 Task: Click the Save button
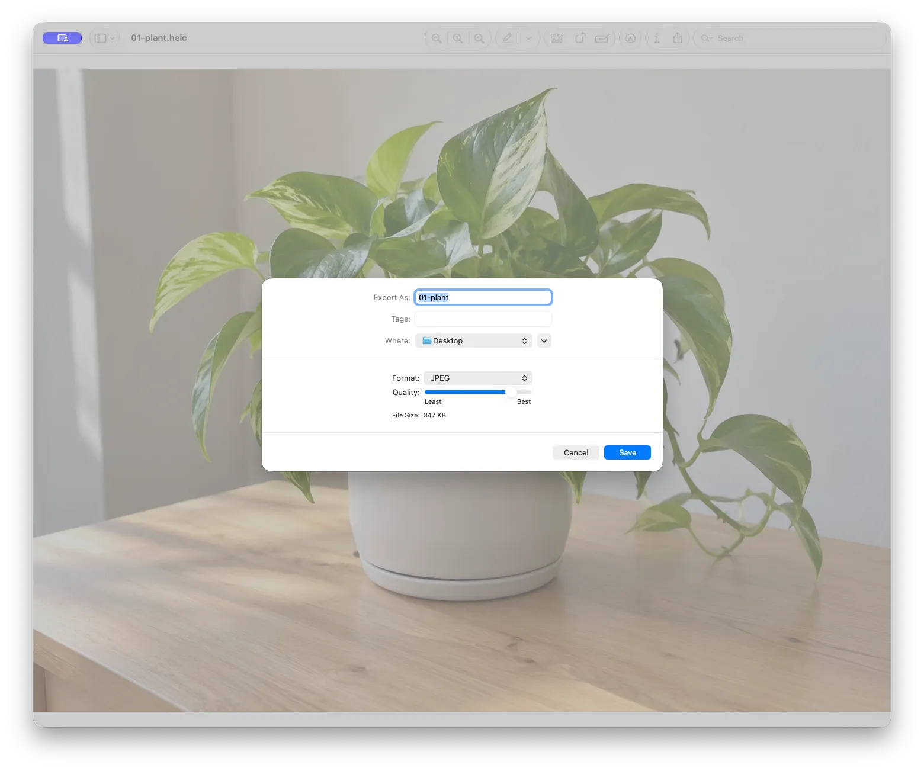(x=627, y=452)
